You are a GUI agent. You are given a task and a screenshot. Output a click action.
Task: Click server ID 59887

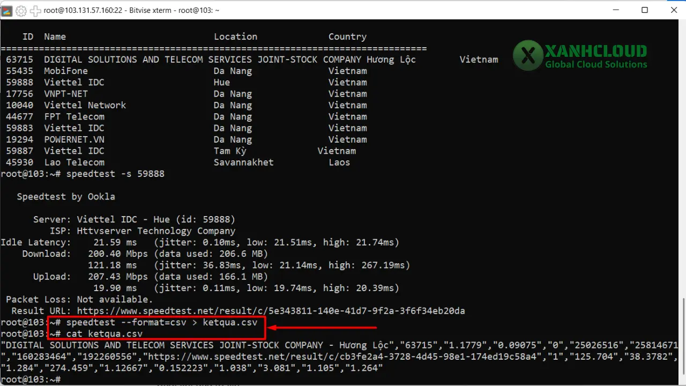[x=19, y=151]
